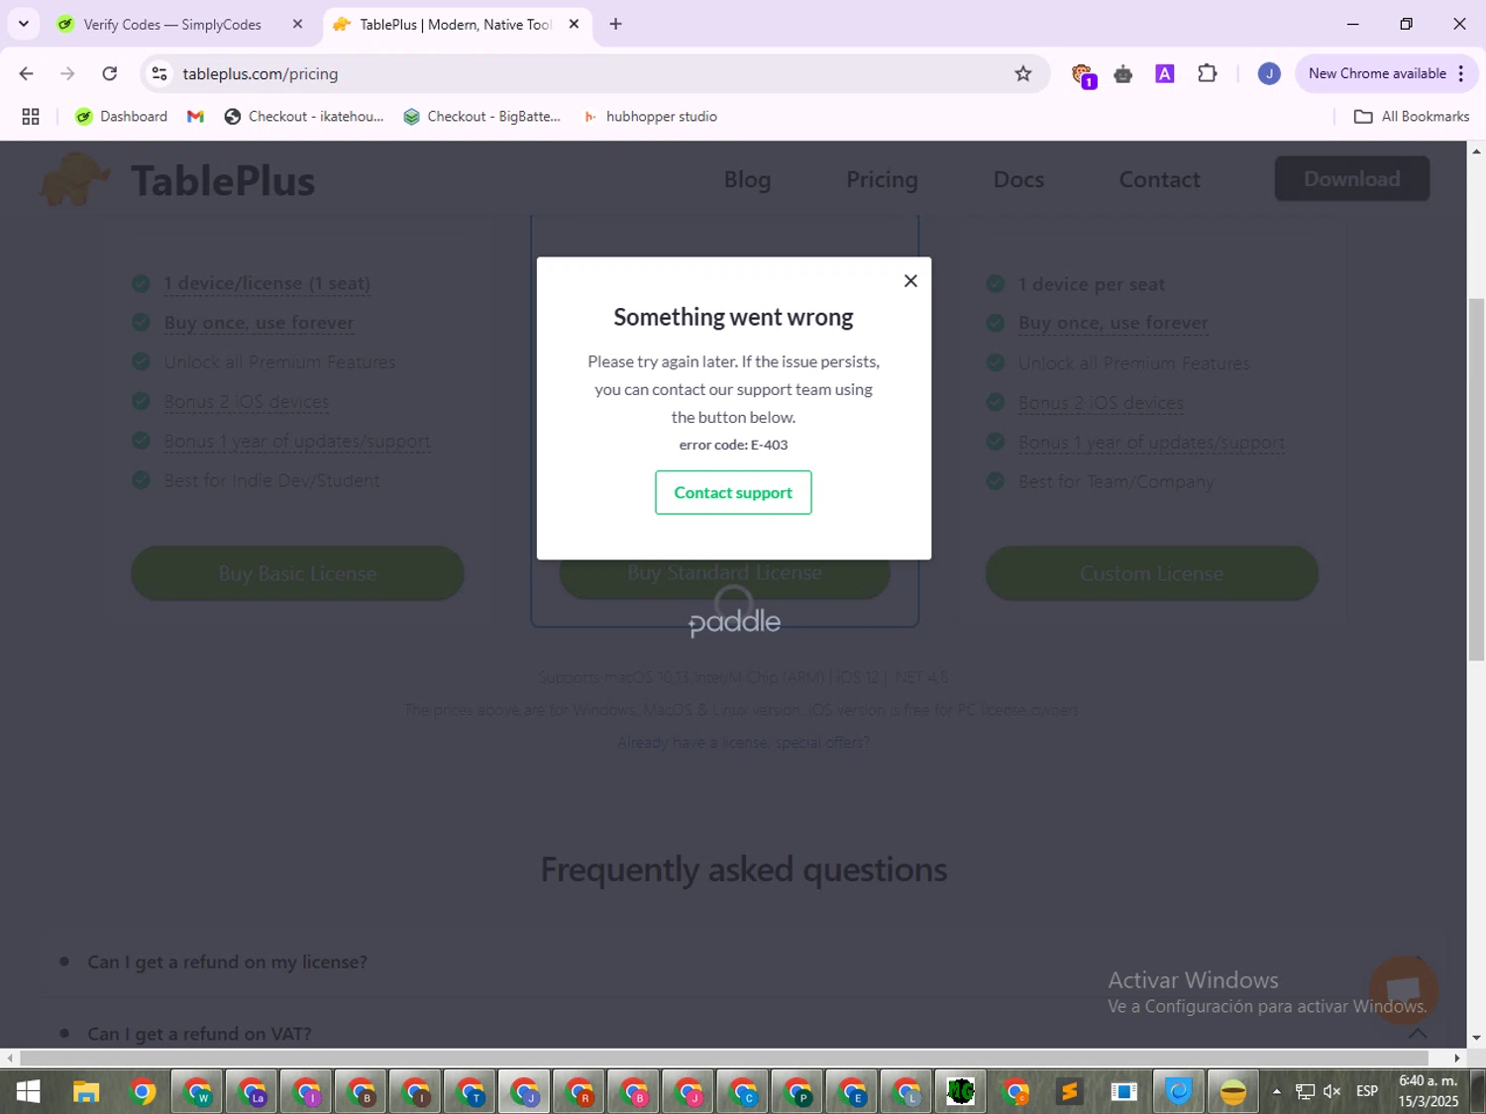This screenshot has width=1486, height=1114.
Task: Click the Contact support button
Action: coord(733,492)
